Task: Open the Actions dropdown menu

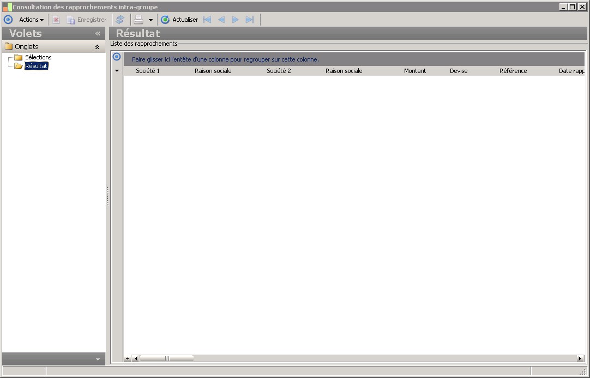Action: (x=31, y=20)
